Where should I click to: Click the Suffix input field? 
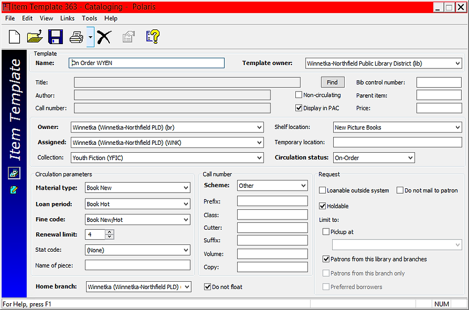click(x=272, y=240)
